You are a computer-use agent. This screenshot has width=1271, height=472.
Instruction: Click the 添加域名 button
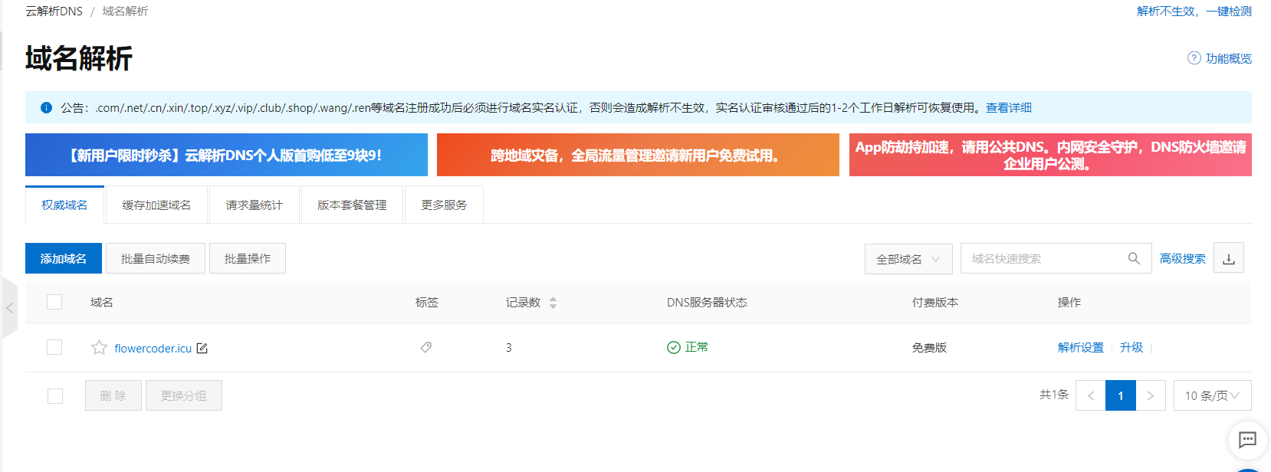click(x=64, y=258)
